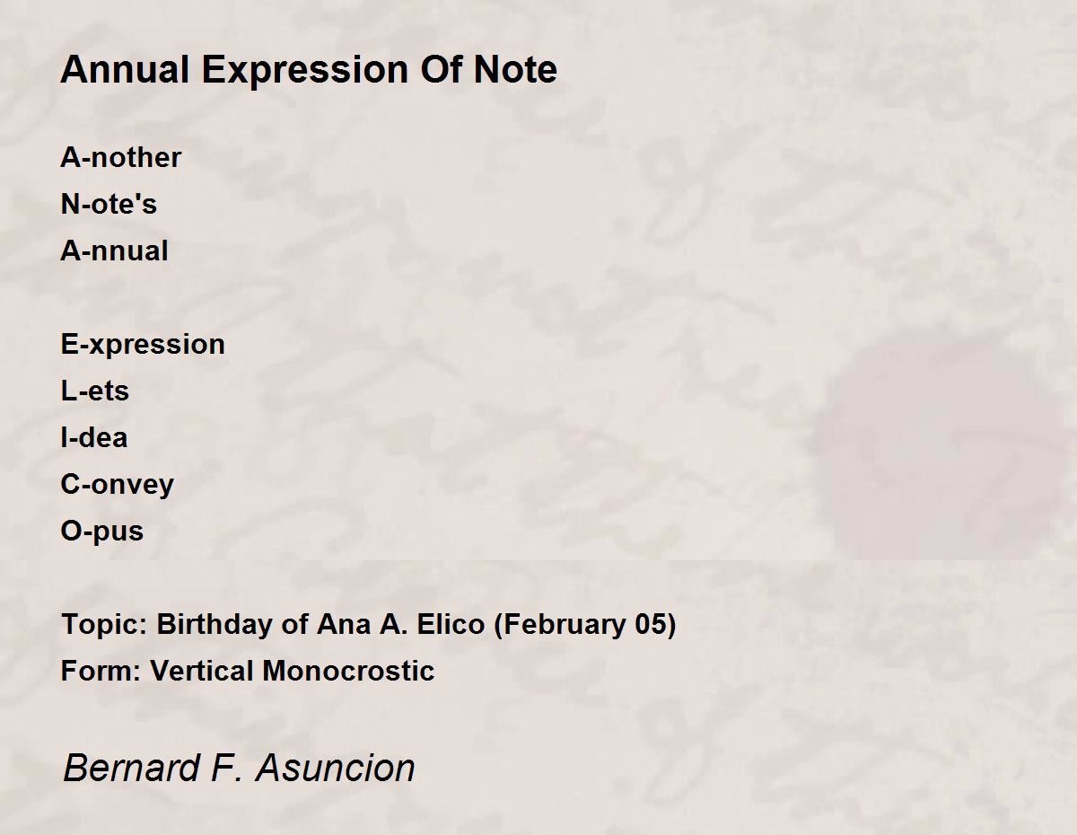The height and width of the screenshot is (835, 1077).
Task: Click the name Ana A. Elico
Action: 400,624
